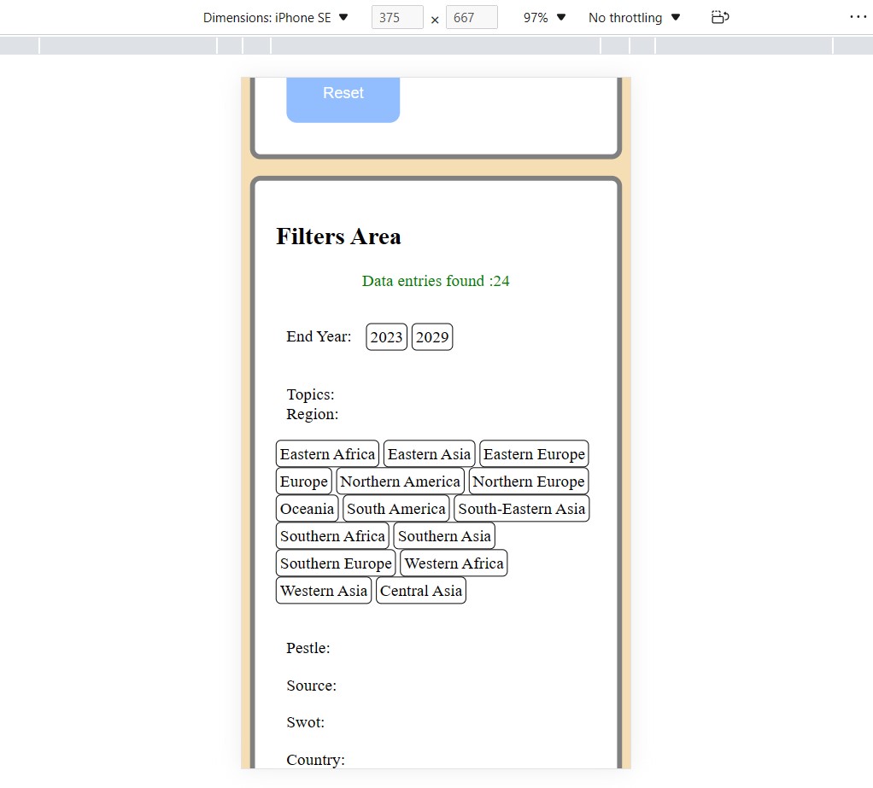Filter by Central Asia region
The image size is (873, 788).
[x=421, y=590]
